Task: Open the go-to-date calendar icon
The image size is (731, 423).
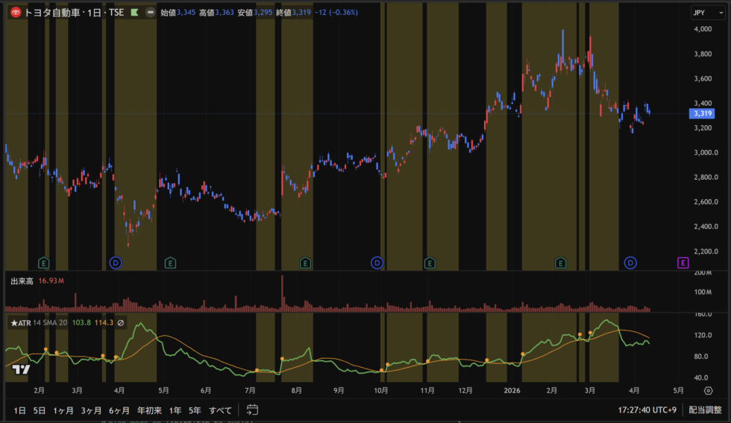Action: pyautogui.click(x=252, y=410)
